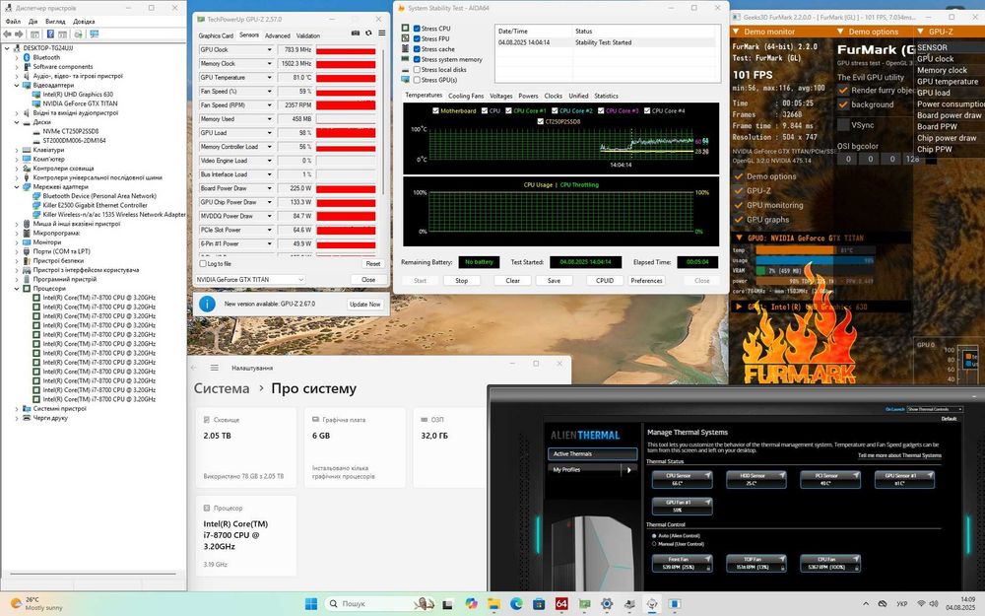
Task: Open Microsoft Store taskbar icon
Action: pos(539,604)
